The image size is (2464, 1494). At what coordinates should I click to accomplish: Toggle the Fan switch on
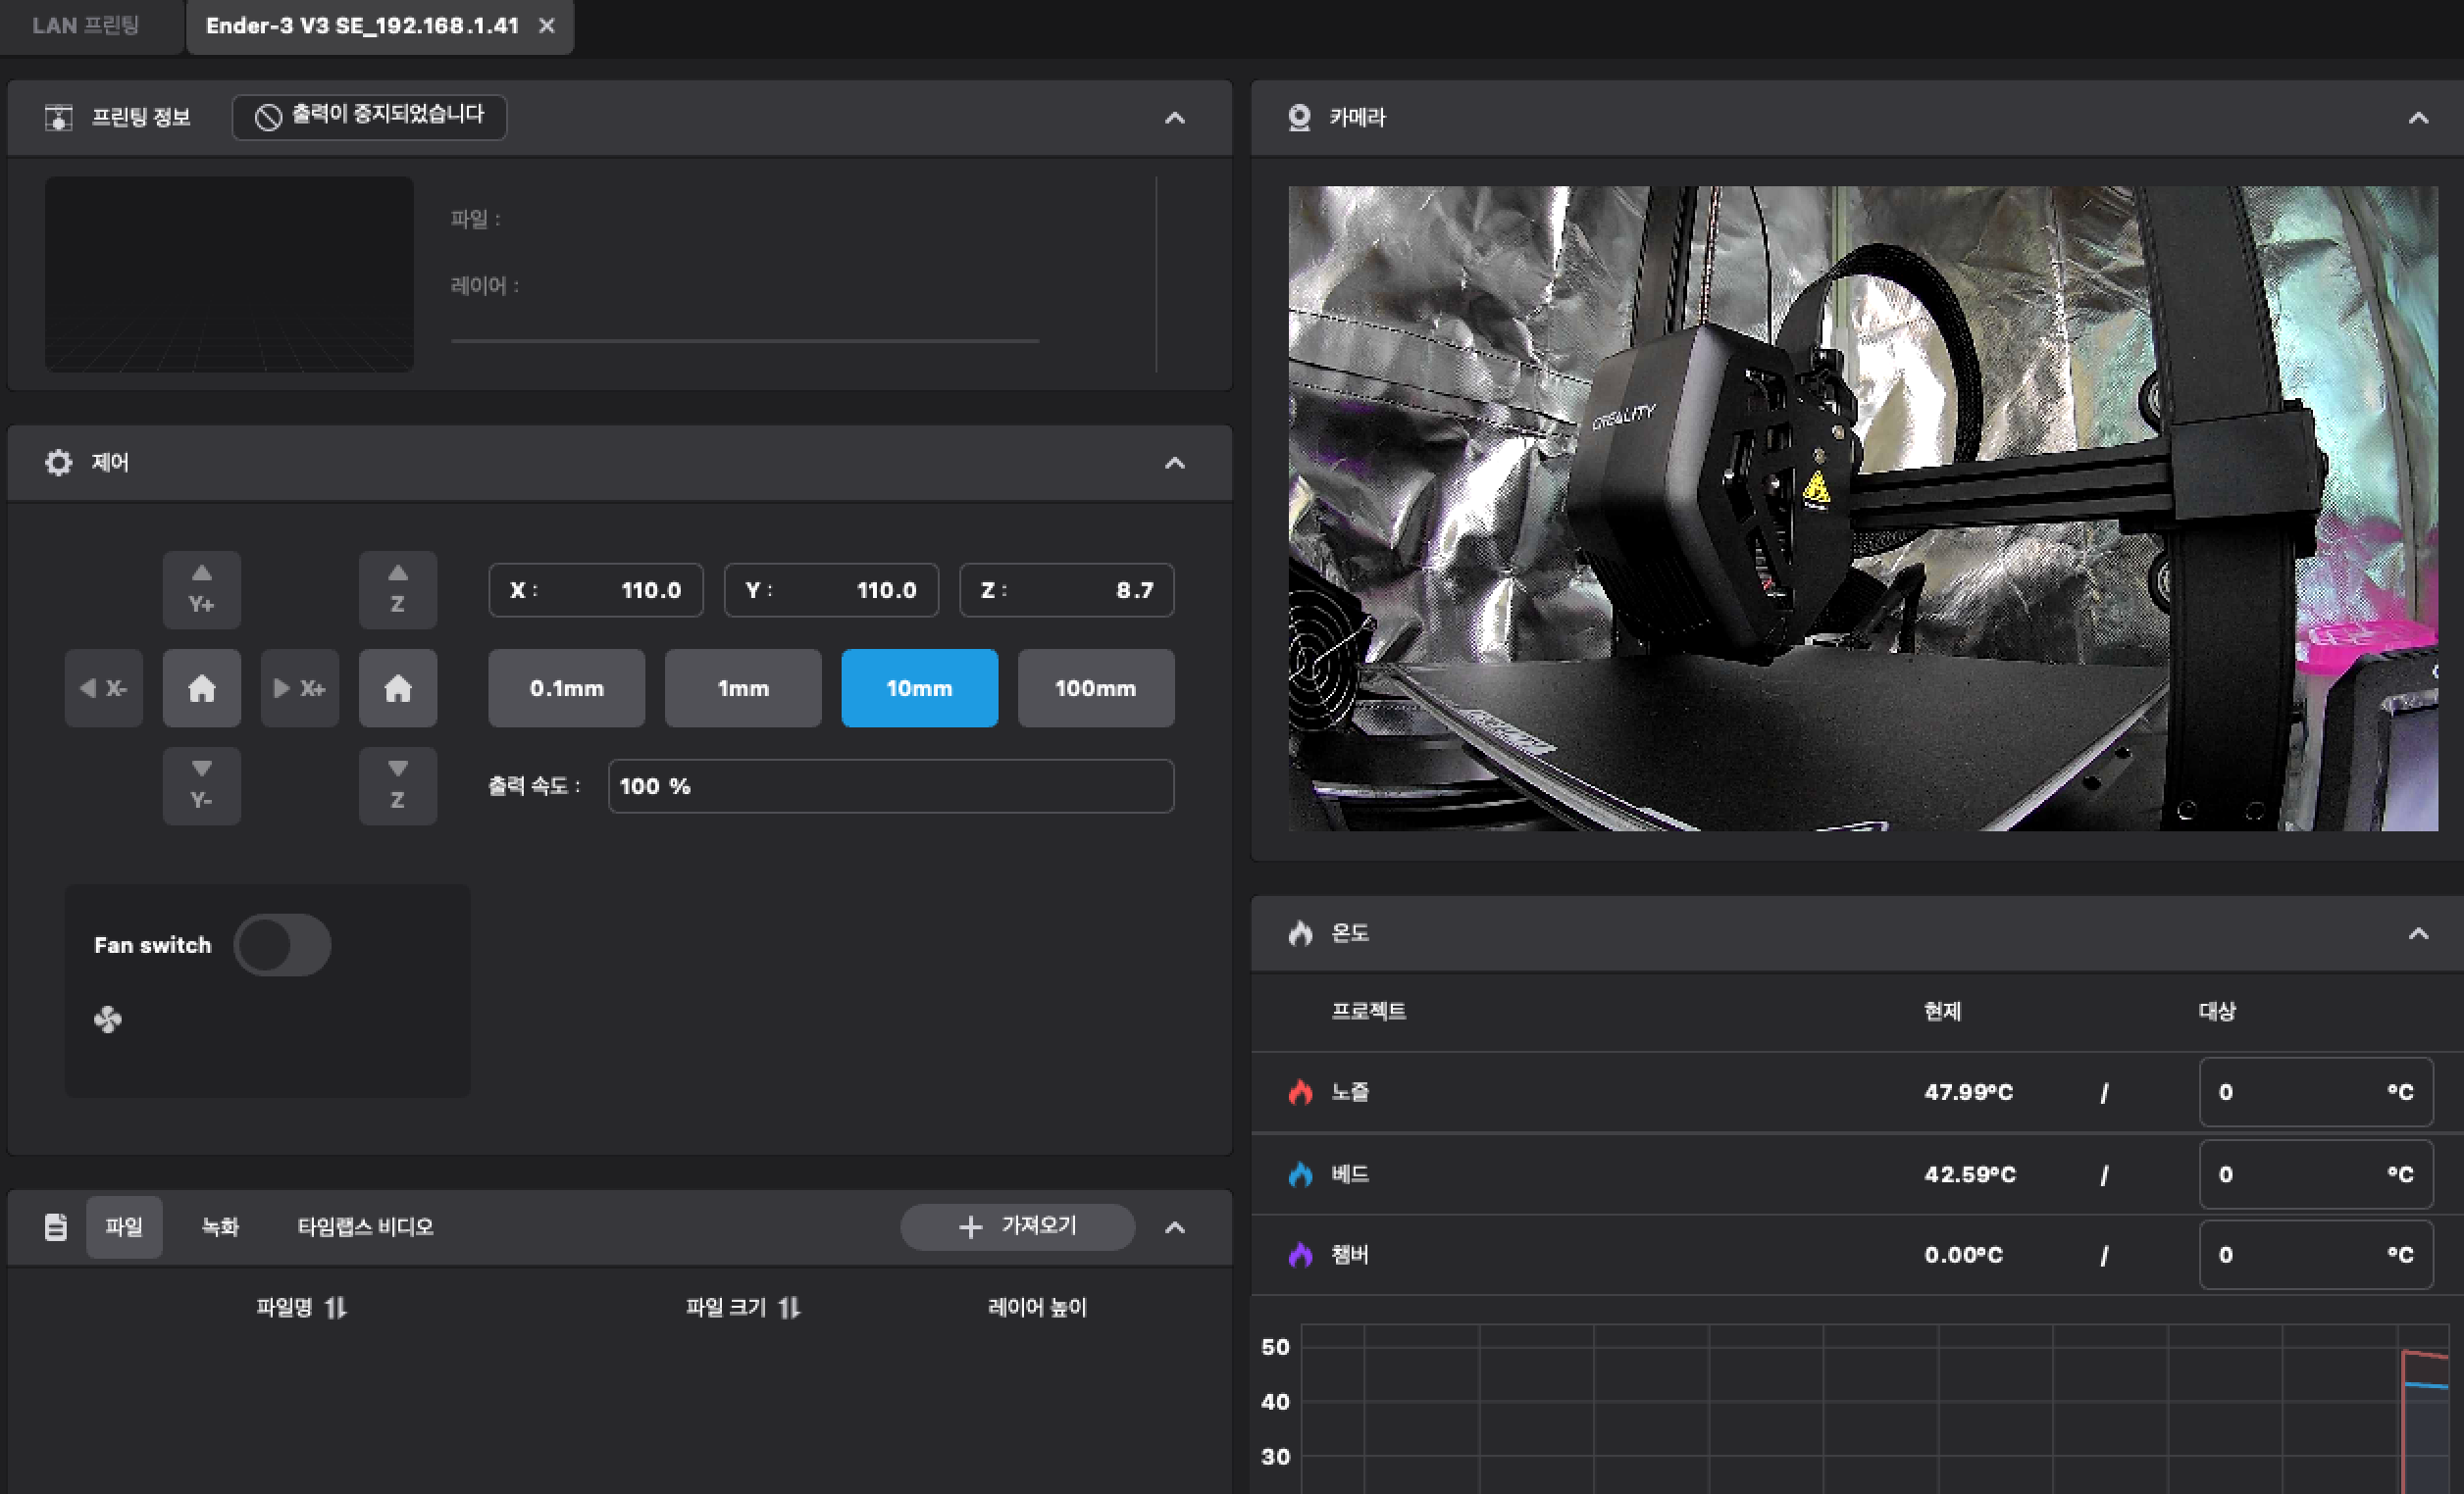coord(282,944)
